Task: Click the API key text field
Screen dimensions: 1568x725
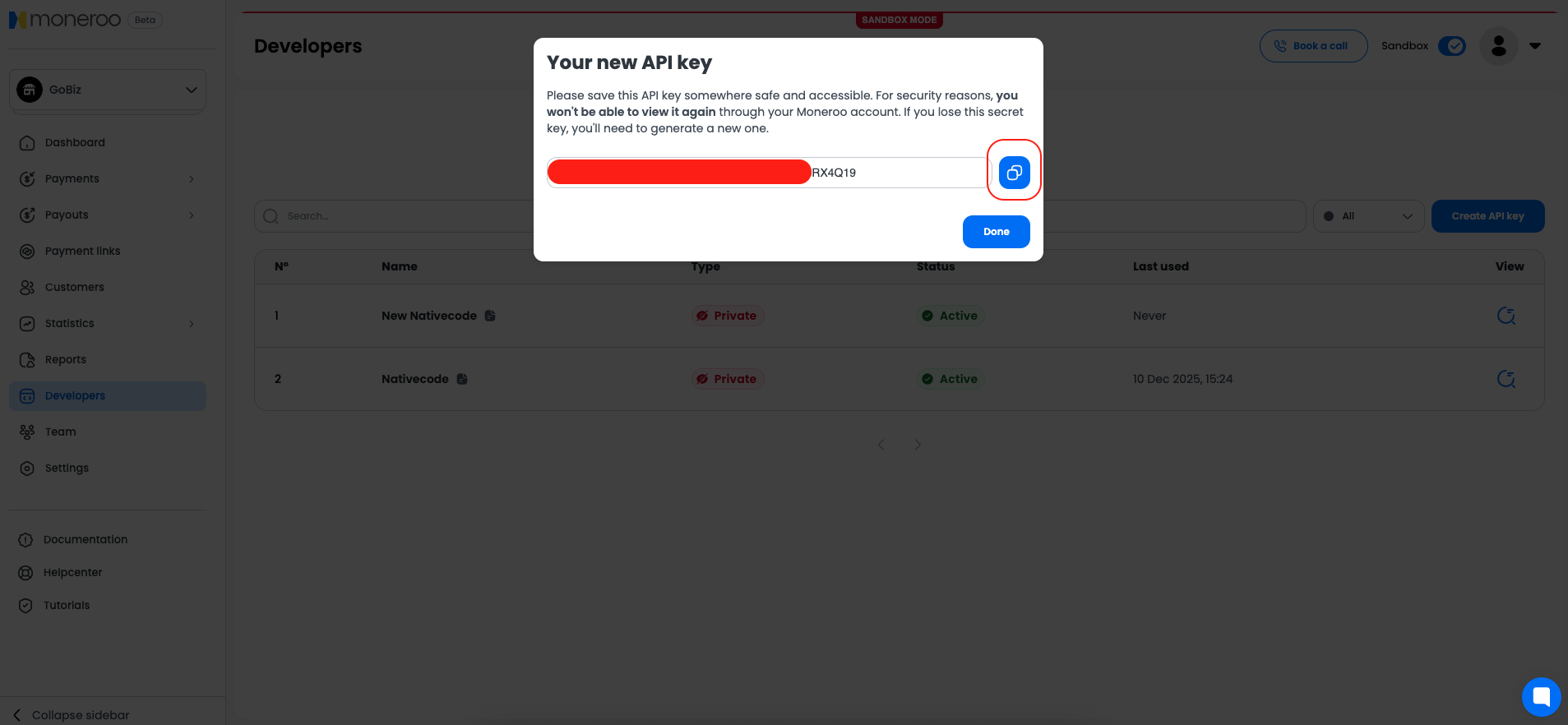Action: (x=896, y=173)
